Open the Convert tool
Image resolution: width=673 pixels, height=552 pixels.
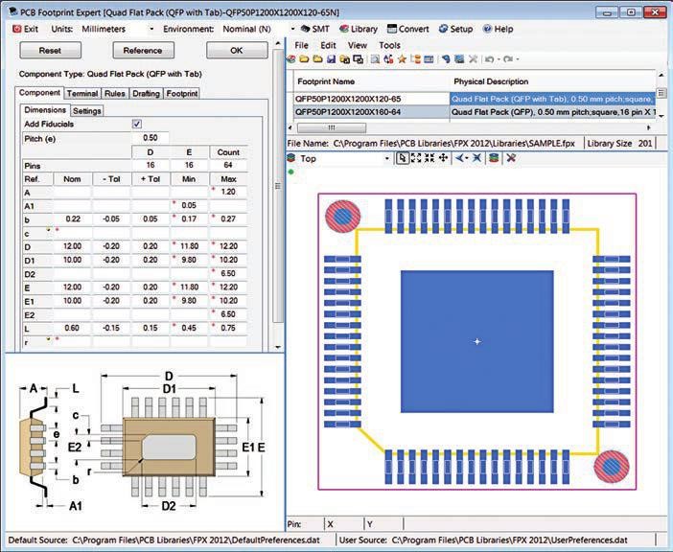(x=407, y=29)
